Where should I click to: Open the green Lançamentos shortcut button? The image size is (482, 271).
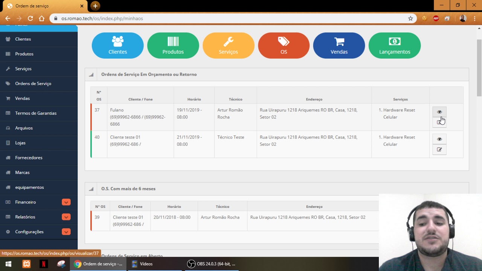point(395,46)
